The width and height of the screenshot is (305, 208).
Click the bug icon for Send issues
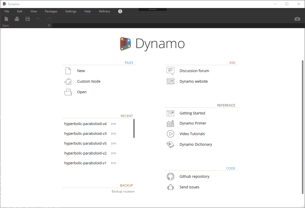(x=171, y=187)
